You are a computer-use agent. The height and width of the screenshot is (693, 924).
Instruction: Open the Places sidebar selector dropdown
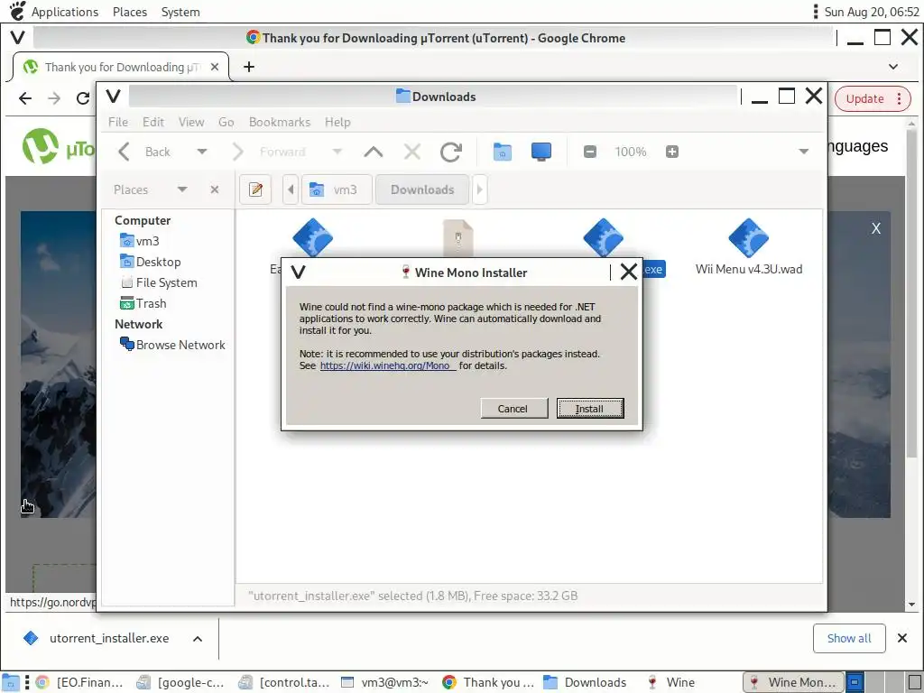[x=151, y=189]
